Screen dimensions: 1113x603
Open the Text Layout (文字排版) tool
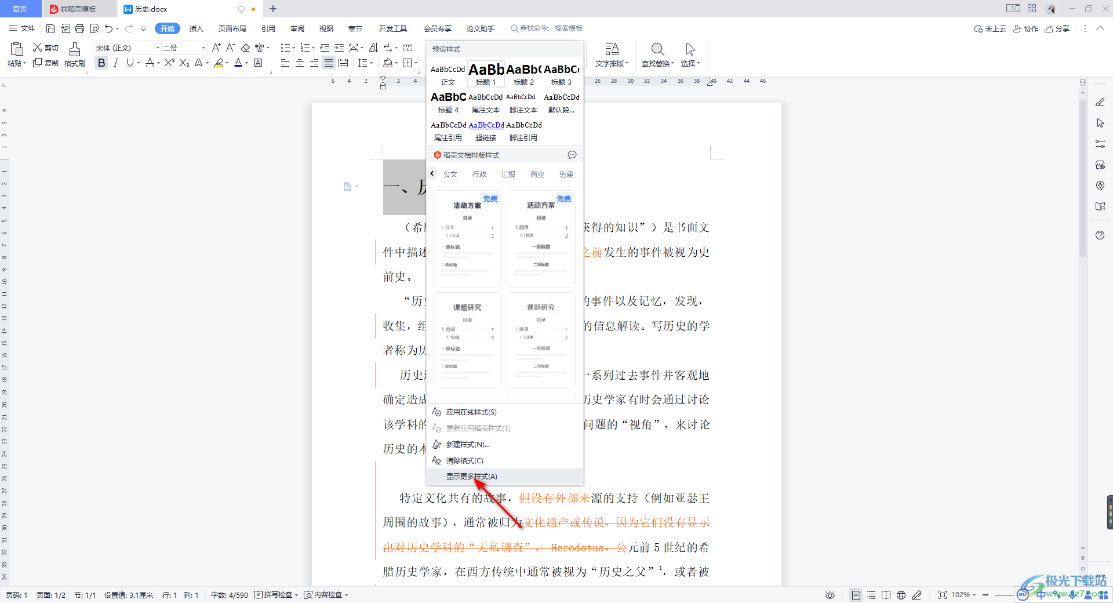point(612,55)
